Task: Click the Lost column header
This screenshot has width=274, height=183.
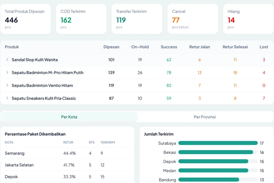Action: tap(264, 47)
